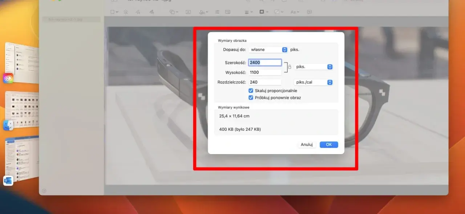Open the Sign signature menu
This screenshot has width=465, height=214.
coord(203,12)
